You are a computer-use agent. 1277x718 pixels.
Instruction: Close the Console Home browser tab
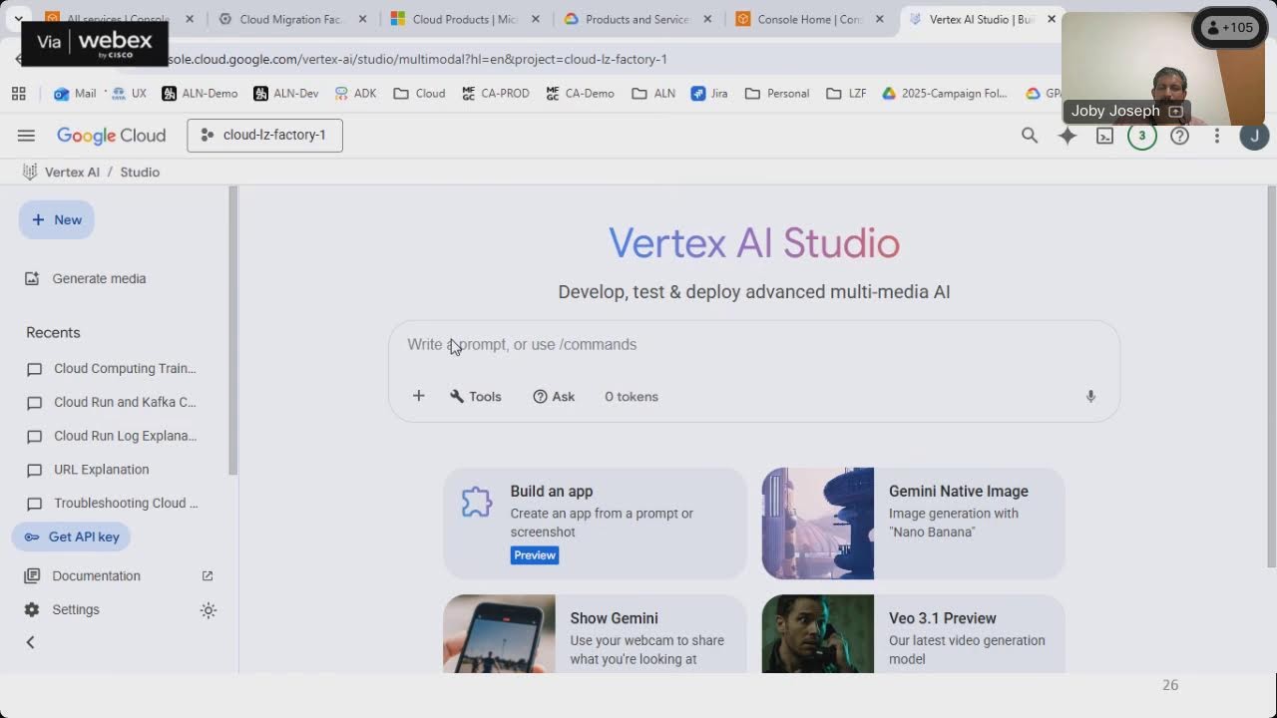pyautogui.click(x=879, y=19)
